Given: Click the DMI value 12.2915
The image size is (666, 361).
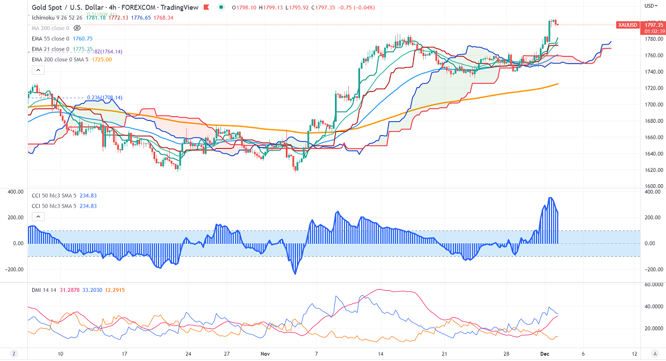Looking at the screenshot, I should pos(114,290).
